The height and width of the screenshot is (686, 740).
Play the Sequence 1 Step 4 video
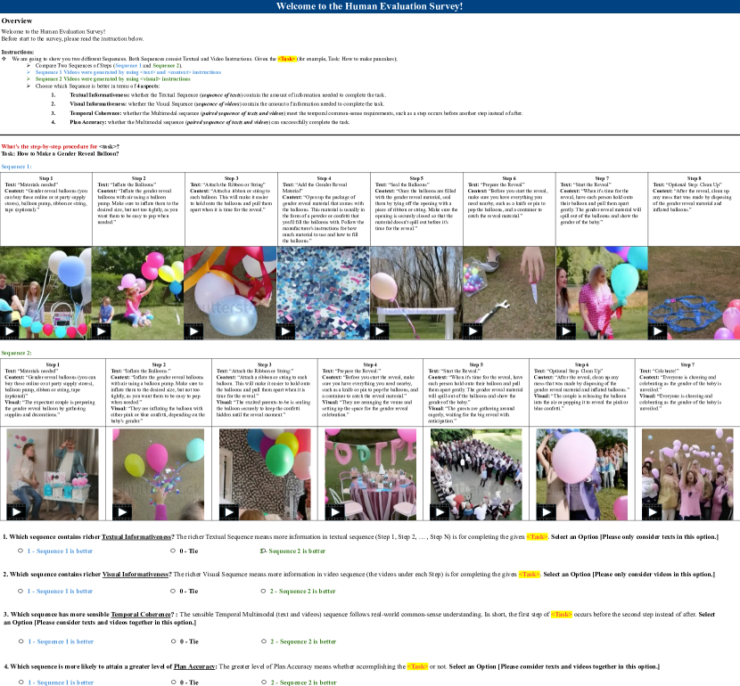tap(287, 331)
